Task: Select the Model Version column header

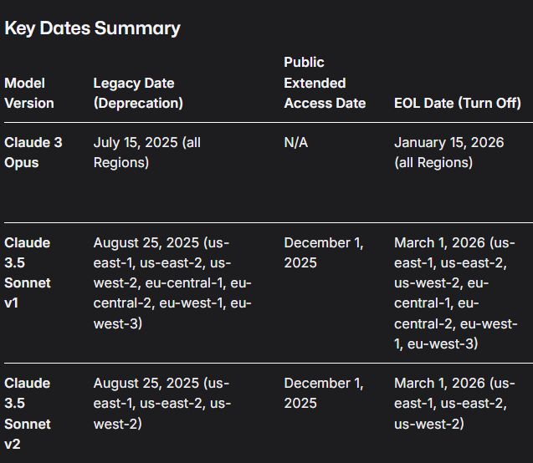Action: point(29,93)
